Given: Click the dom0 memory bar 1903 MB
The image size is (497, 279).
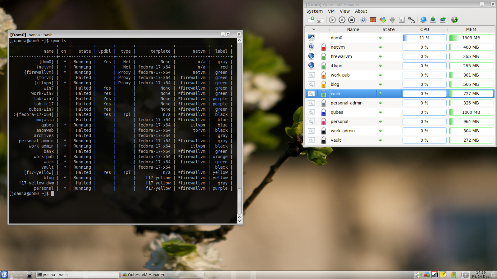Looking at the screenshot, I should (x=471, y=38).
